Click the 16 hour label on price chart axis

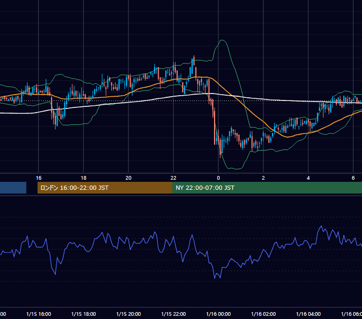pyautogui.click(x=38, y=178)
